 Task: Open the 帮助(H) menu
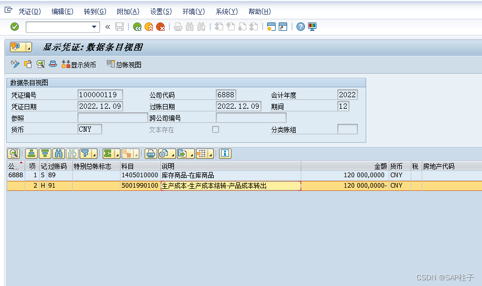click(259, 12)
